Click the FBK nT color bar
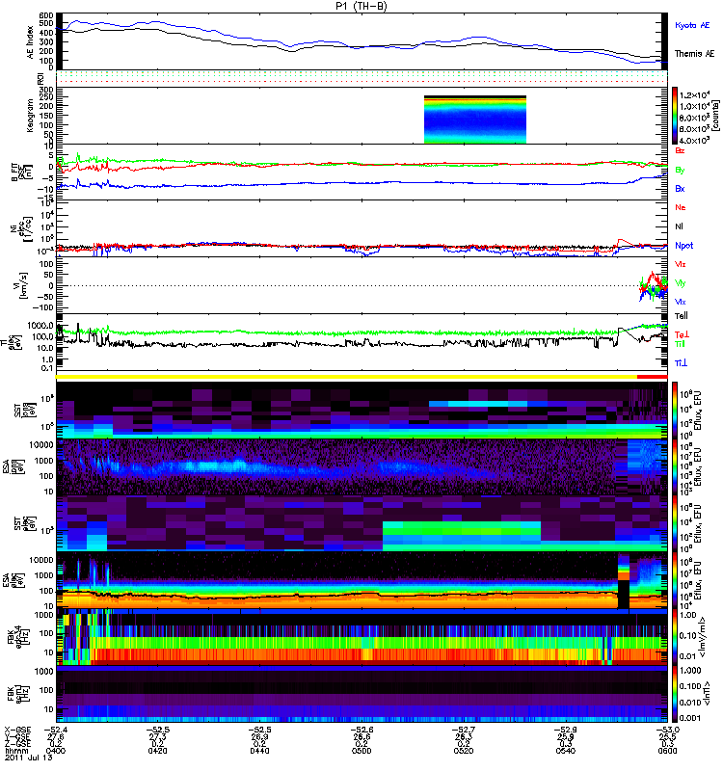This screenshot has height=771, width=723. click(x=675, y=694)
